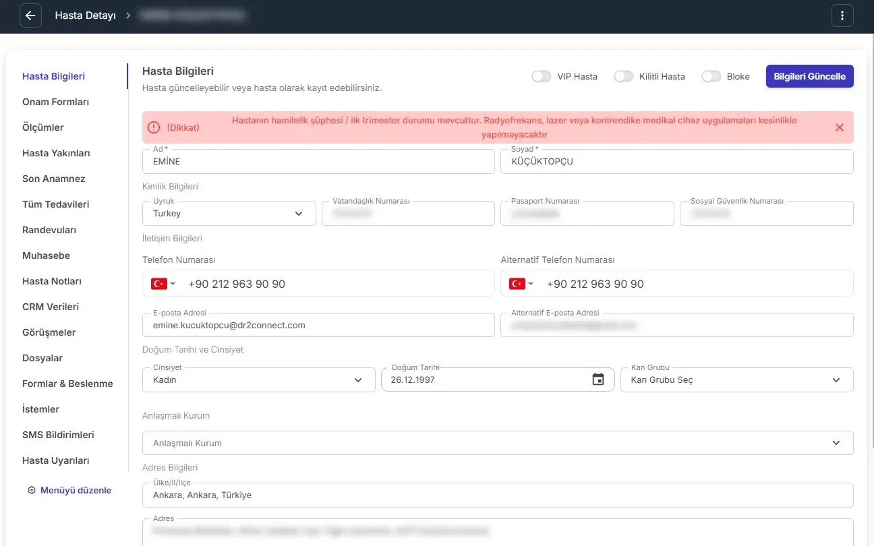Turn on the Kilitli Hasta switch

[624, 76]
